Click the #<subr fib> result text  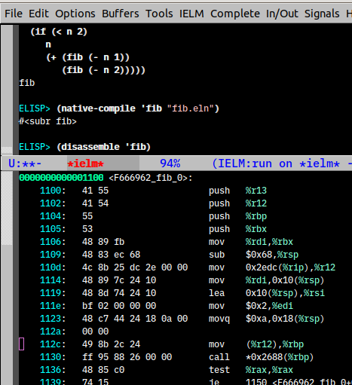click(x=47, y=121)
